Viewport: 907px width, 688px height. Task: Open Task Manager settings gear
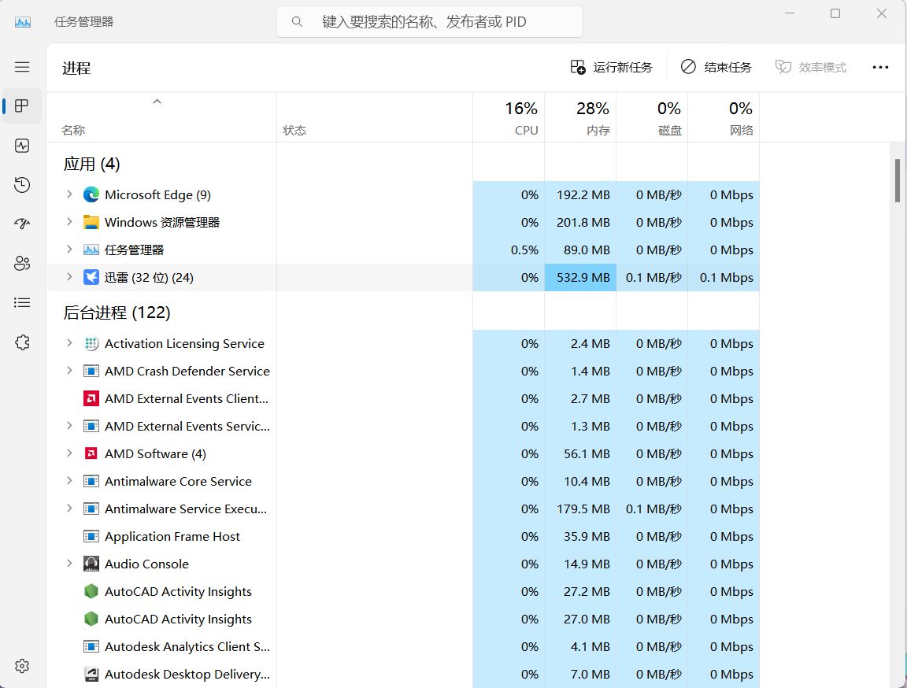[22, 666]
